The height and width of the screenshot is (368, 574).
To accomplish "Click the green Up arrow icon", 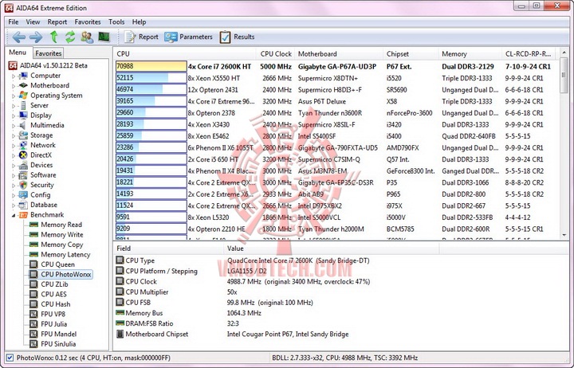I will (x=54, y=37).
